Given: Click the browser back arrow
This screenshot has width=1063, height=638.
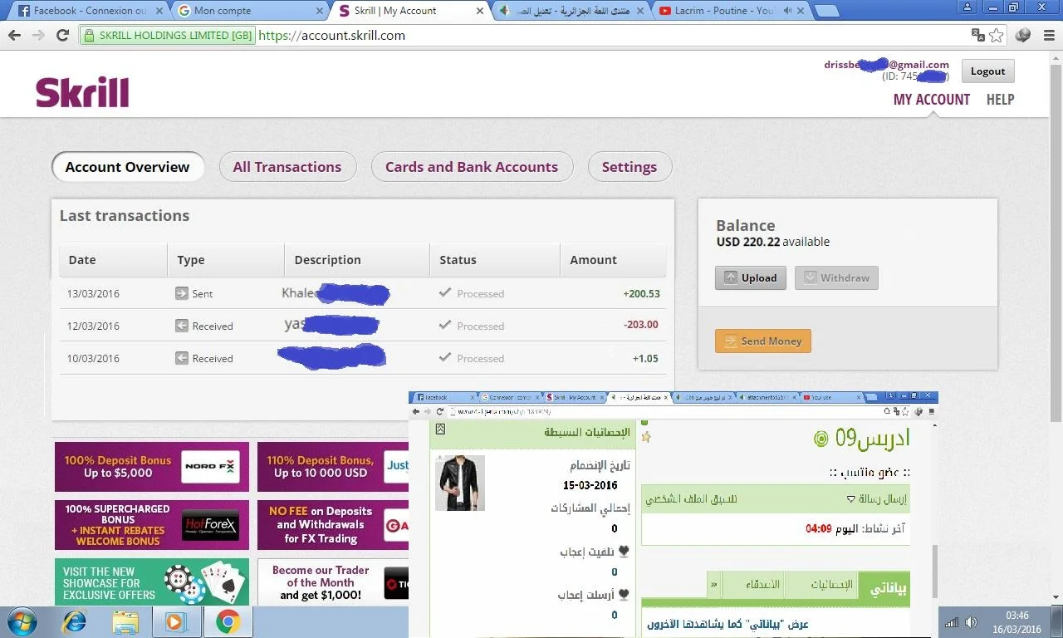Looking at the screenshot, I should (14, 36).
